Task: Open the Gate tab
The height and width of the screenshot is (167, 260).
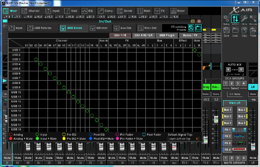Action: (x=71, y=11)
